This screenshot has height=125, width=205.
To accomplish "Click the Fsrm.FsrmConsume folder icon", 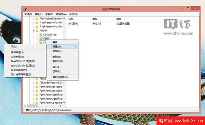I will tap(37, 103).
